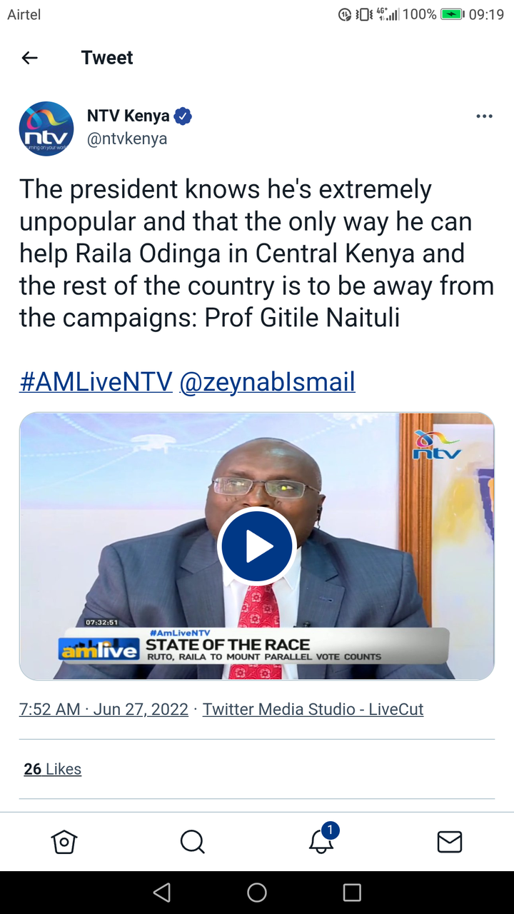Play the video clip
Image resolution: width=514 pixels, height=914 pixels.
tap(257, 546)
